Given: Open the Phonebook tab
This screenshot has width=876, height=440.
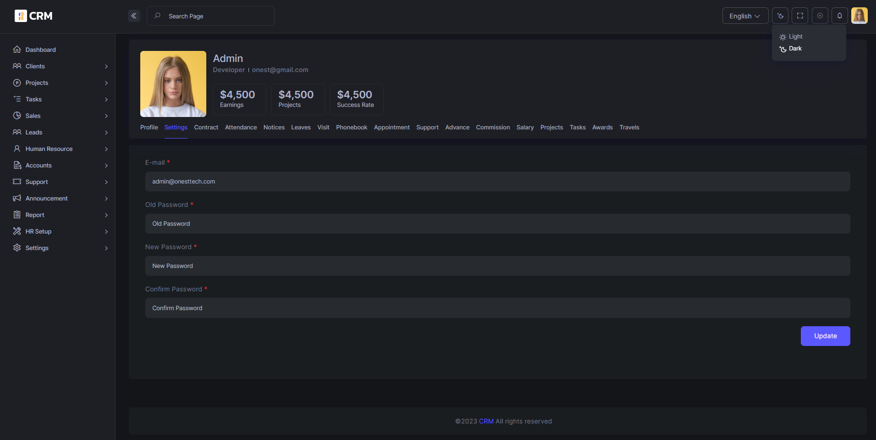Looking at the screenshot, I should [352, 128].
